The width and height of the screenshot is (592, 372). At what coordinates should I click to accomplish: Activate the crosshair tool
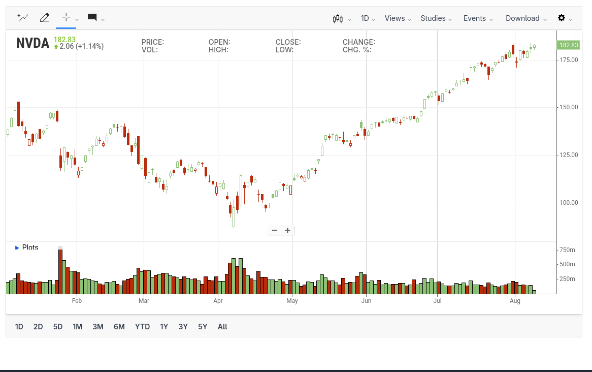click(x=66, y=17)
